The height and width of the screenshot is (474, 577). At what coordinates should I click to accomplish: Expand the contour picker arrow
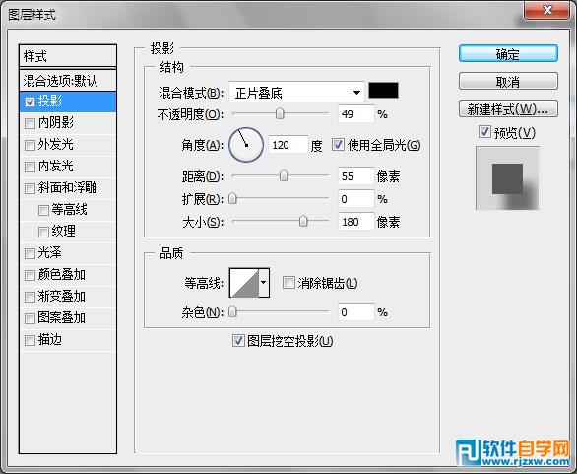[x=264, y=283]
